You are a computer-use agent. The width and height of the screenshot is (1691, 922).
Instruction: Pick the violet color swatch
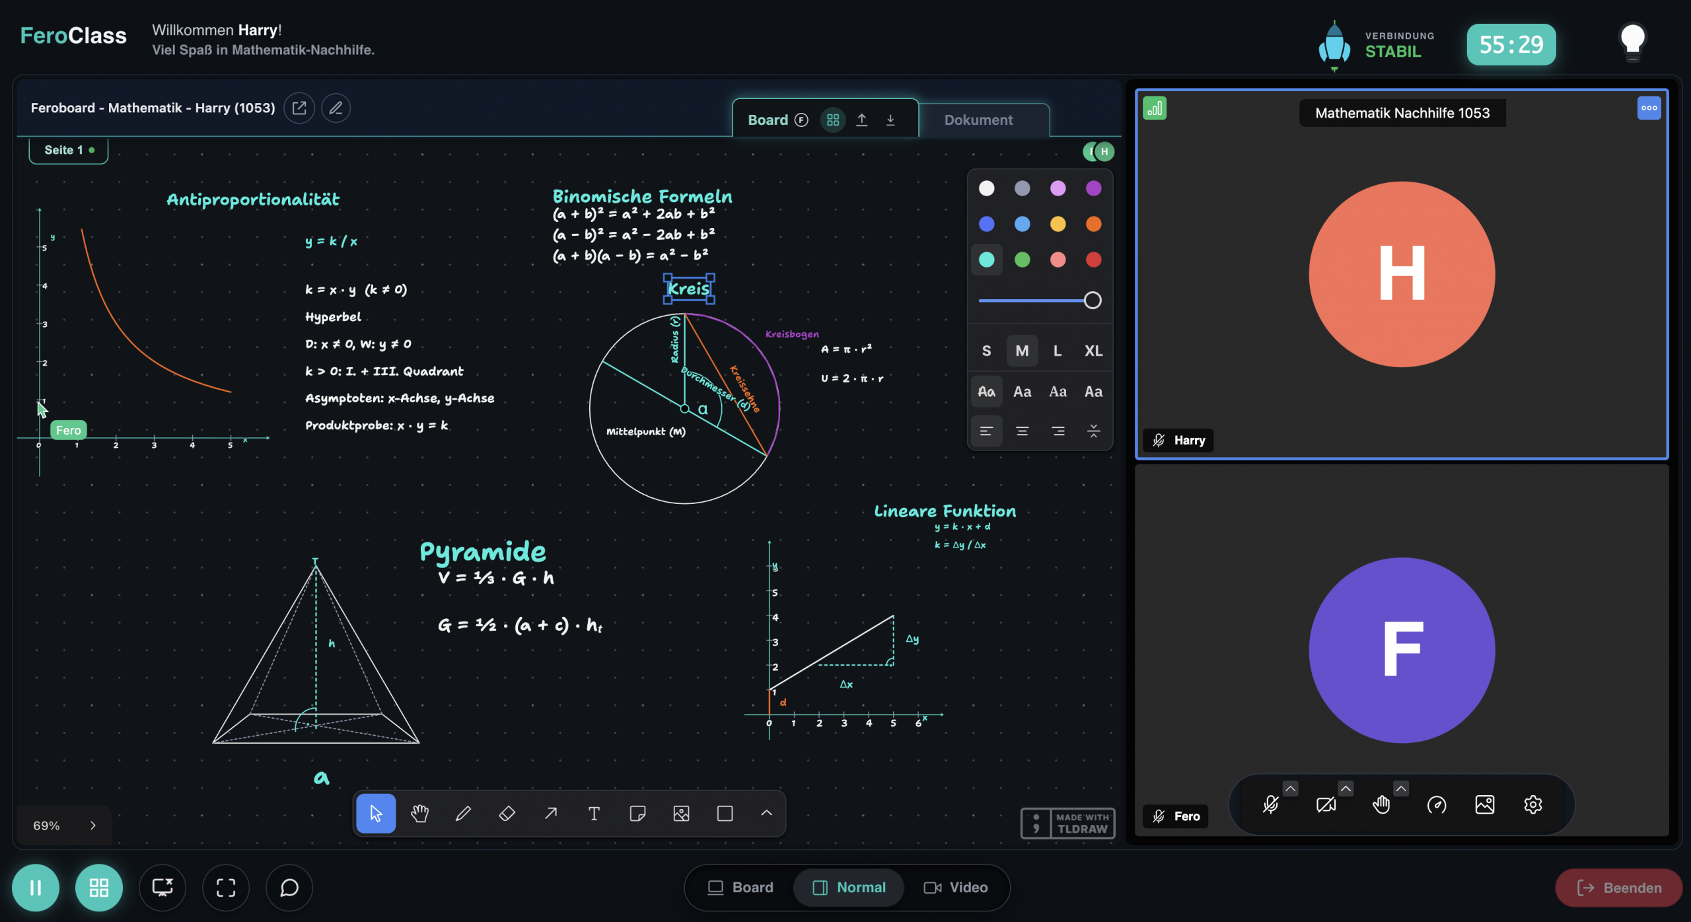coord(1093,188)
